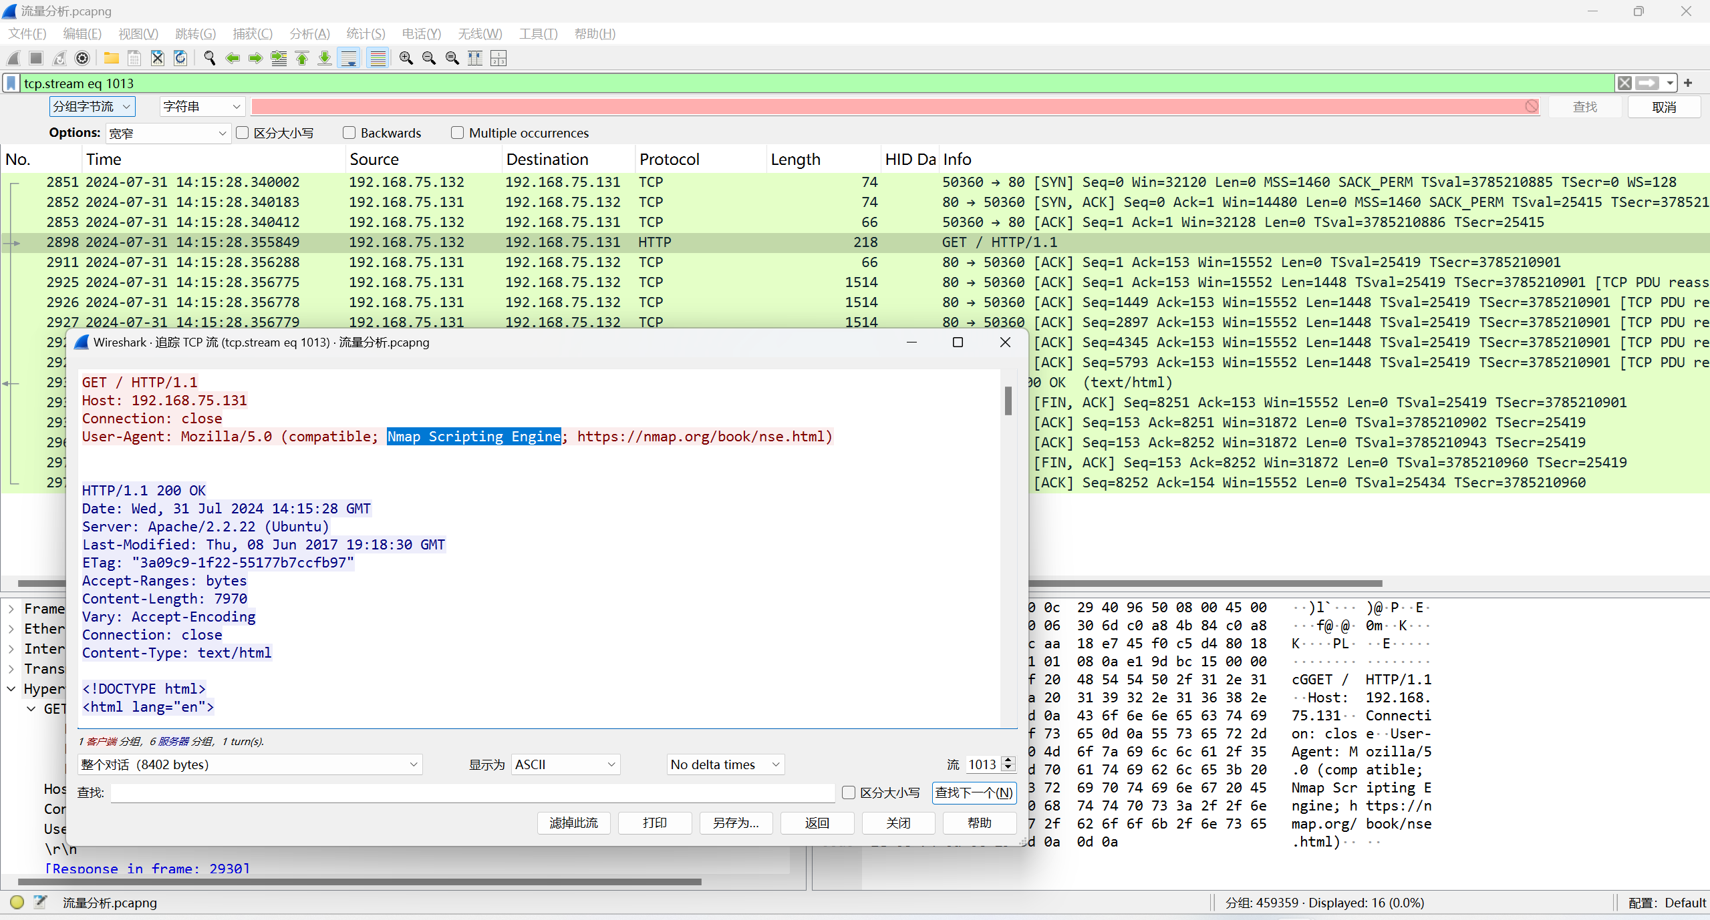Start capturing packets with shark fin icon

[13, 59]
